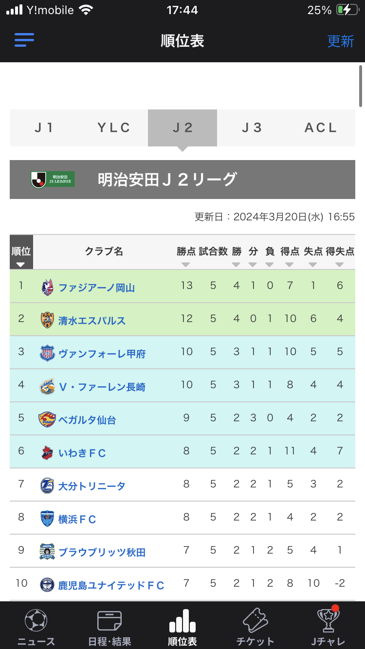Tap the チケット ticket icon
This screenshot has height=649, width=365.
click(255, 620)
